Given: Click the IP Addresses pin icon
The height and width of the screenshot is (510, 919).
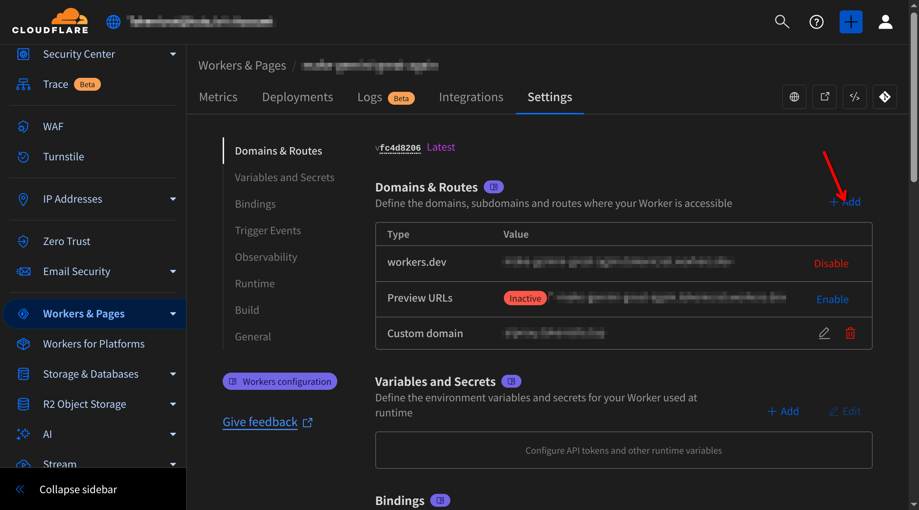Looking at the screenshot, I should click(23, 199).
